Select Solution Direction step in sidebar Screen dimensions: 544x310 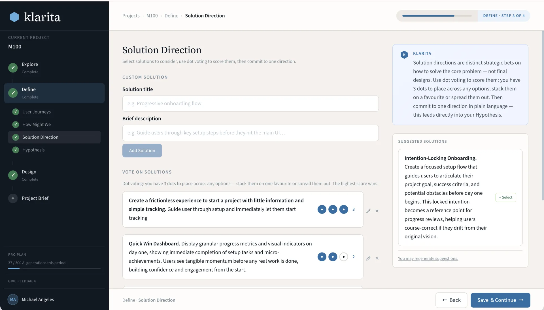(x=54, y=137)
